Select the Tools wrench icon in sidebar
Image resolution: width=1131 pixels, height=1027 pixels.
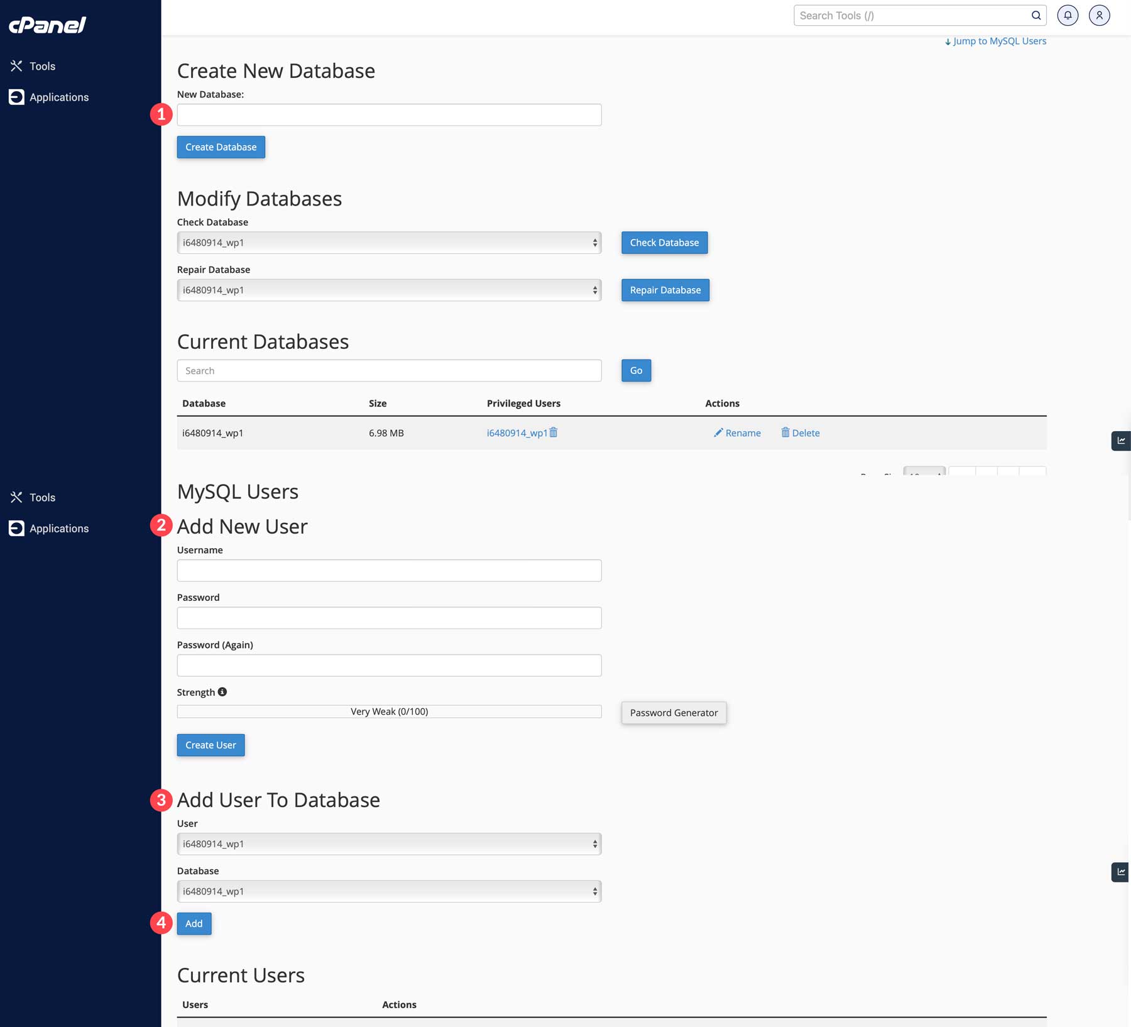point(16,65)
